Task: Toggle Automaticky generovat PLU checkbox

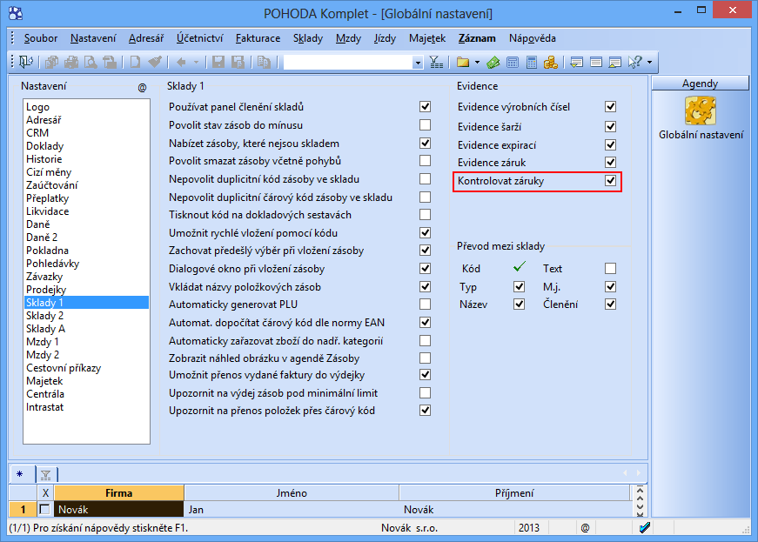Action: 425,304
